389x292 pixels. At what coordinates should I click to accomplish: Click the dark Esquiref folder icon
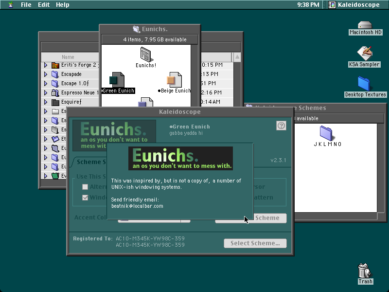55,102
